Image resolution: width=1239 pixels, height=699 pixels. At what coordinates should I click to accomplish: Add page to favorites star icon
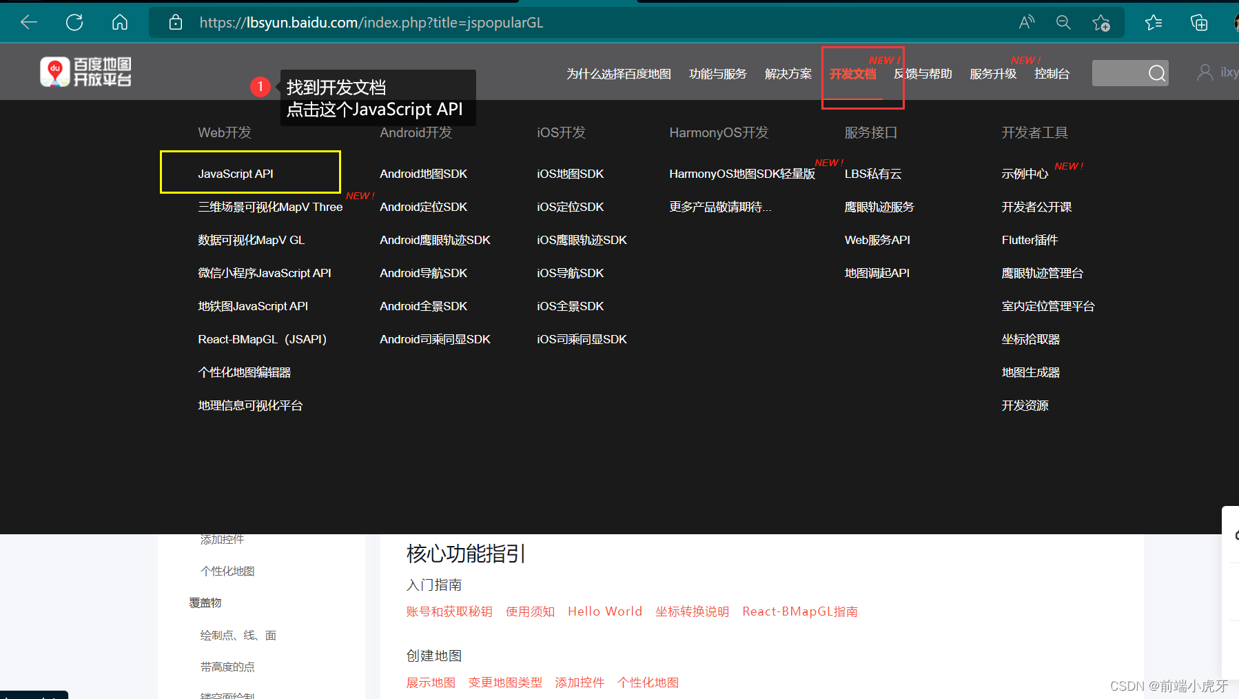click(1101, 23)
